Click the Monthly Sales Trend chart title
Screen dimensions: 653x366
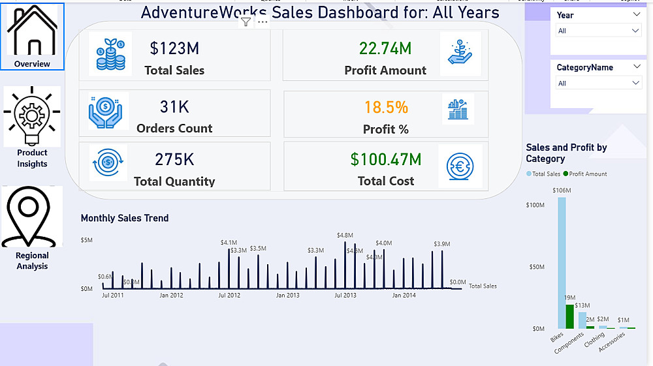click(x=125, y=219)
